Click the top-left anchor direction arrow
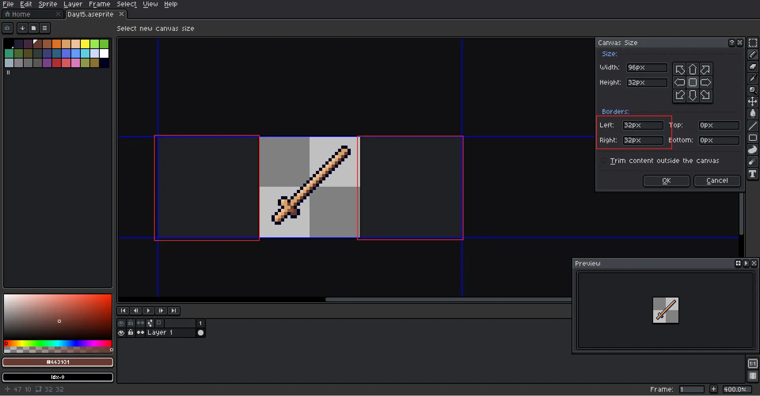 coord(680,70)
